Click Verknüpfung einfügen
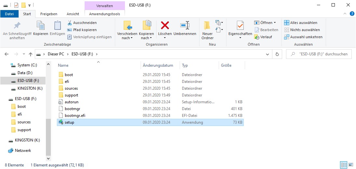 pyautogui.click(x=89, y=37)
